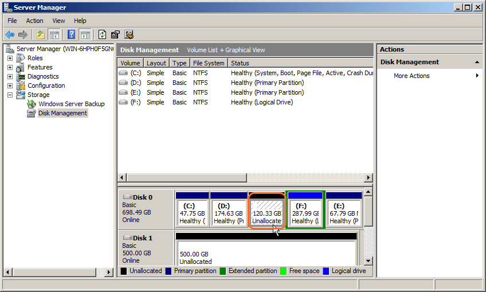
Task: Select the 500.00 GB Unallocated Disk 1 block
Action: click(266, 249)
